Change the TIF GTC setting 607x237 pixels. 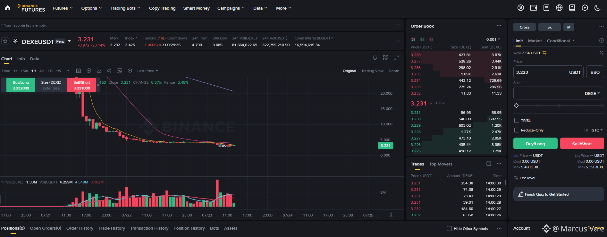597,130
